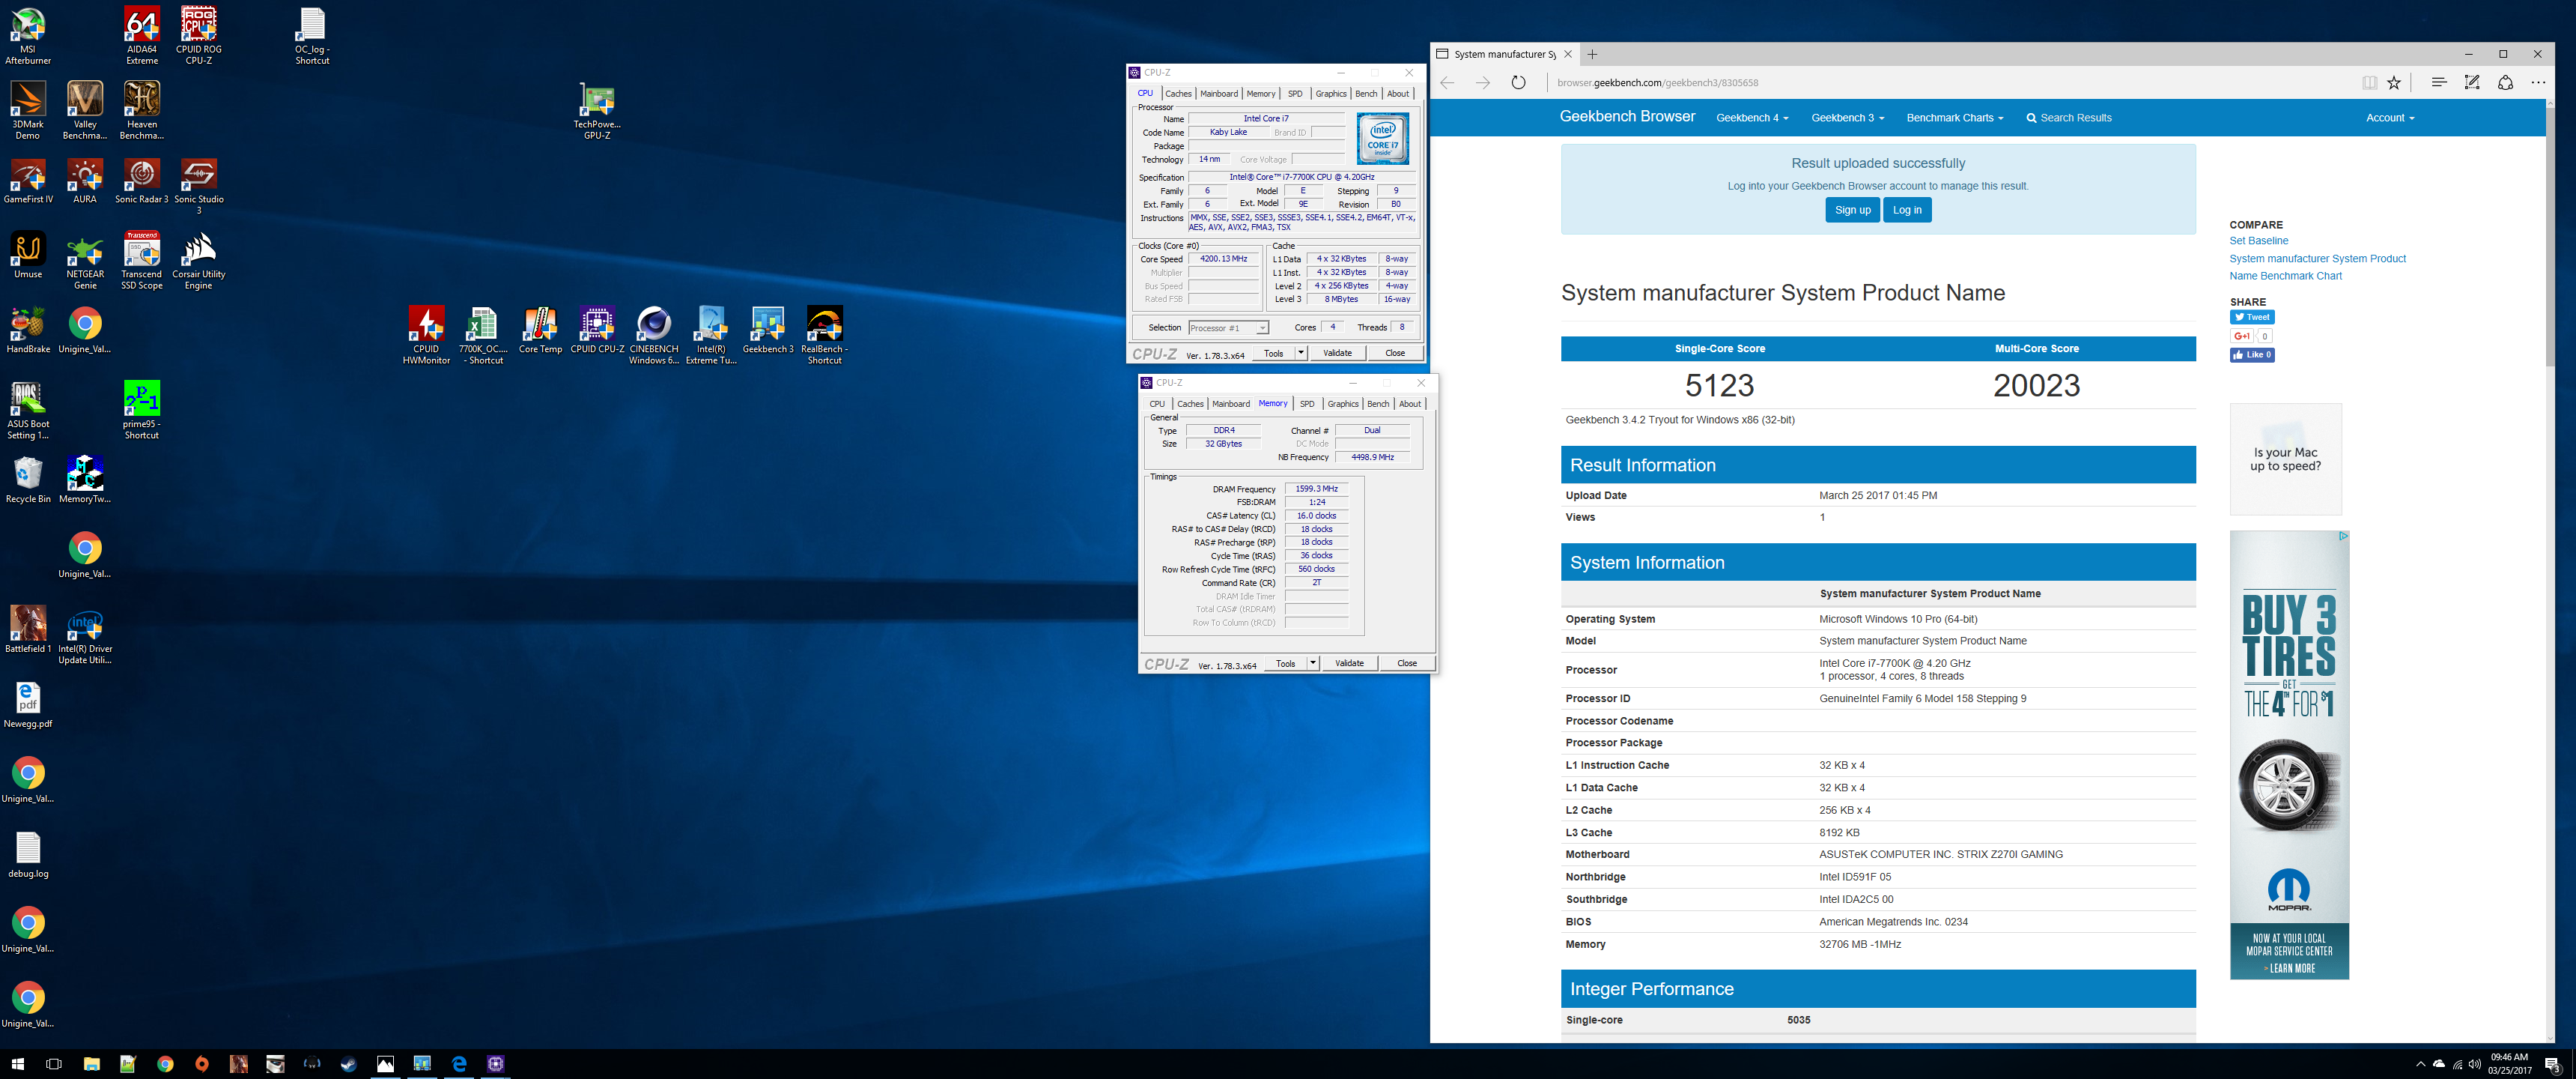The width and height of the screenshot is (2576, 1079).
Task: Open Processor #1 selection combo box
Action: [1228, 328]
